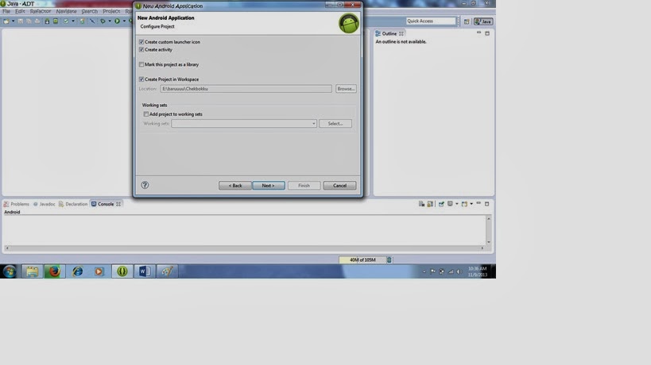This screenshot has height=365, width=651.
Task: Open the Refactor menu
Action: coord(41,11)
